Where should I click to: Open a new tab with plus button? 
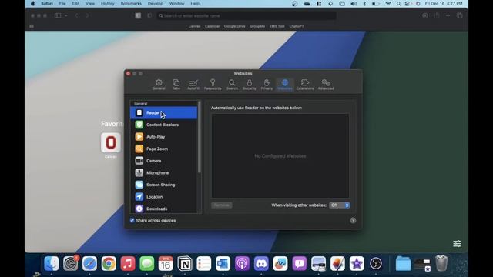[x=448, y=15]
